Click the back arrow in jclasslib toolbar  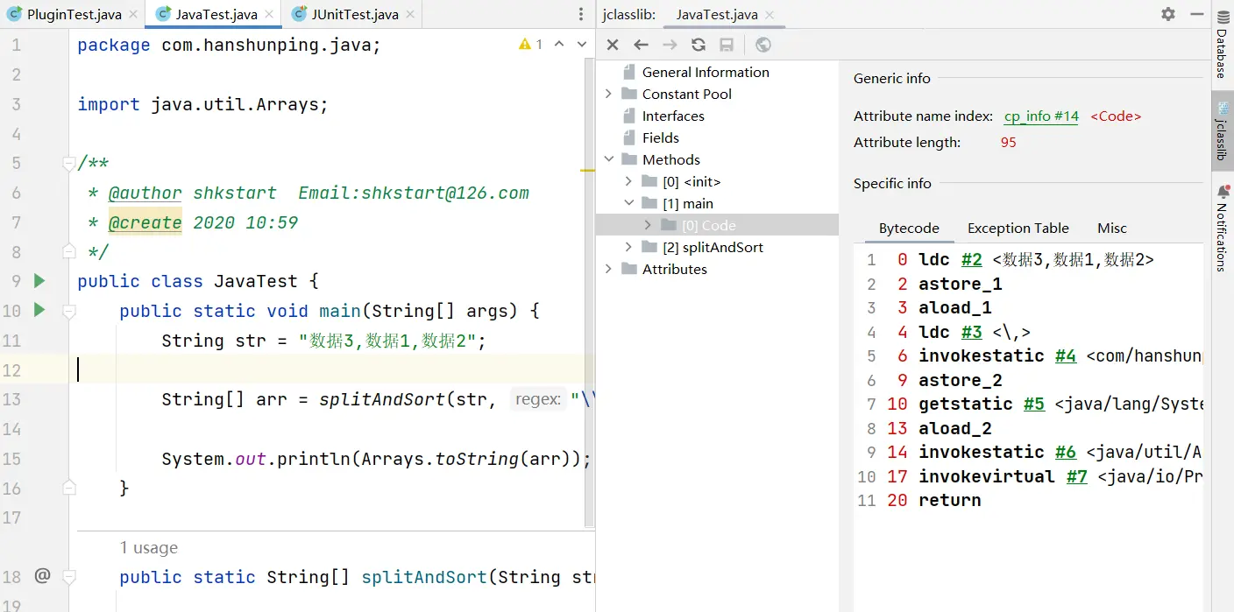coord(642,45)
